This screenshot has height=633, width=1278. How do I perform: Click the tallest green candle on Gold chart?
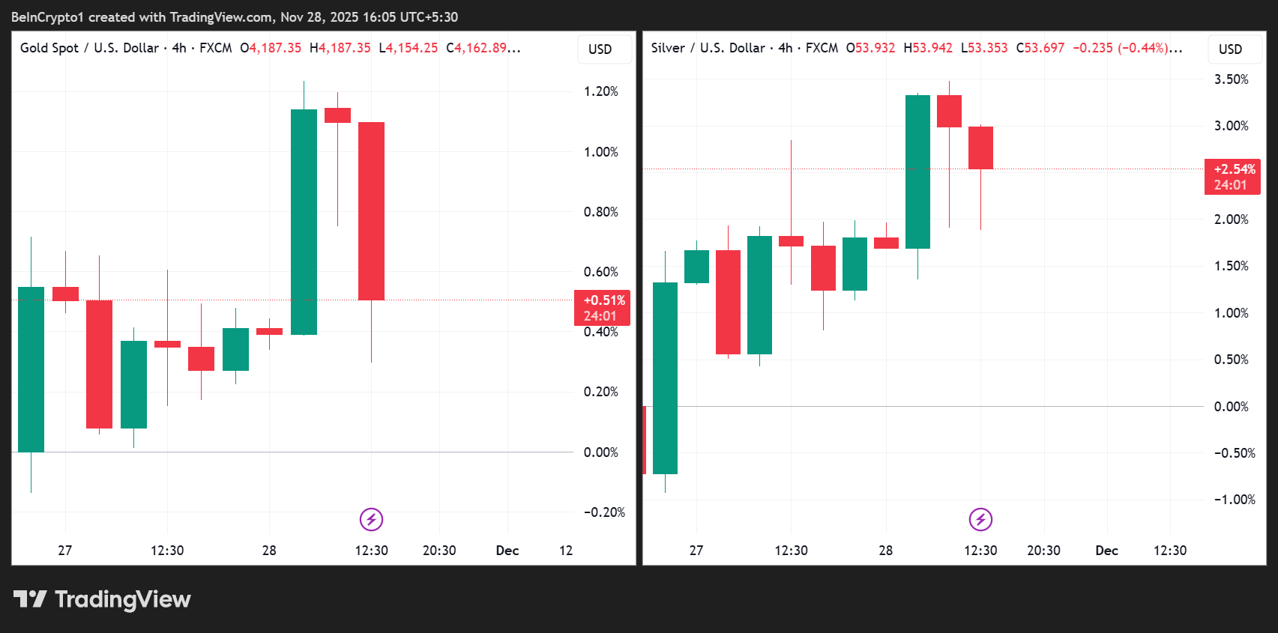tap(304, 222)
